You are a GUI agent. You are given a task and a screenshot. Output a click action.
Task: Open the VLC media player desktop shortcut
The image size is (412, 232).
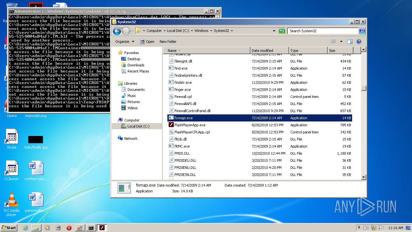click(12, 204)
